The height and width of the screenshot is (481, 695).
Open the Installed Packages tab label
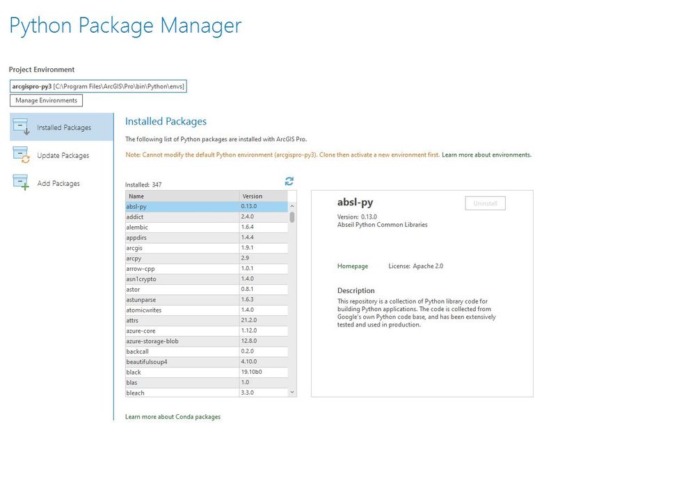(64, 127)
